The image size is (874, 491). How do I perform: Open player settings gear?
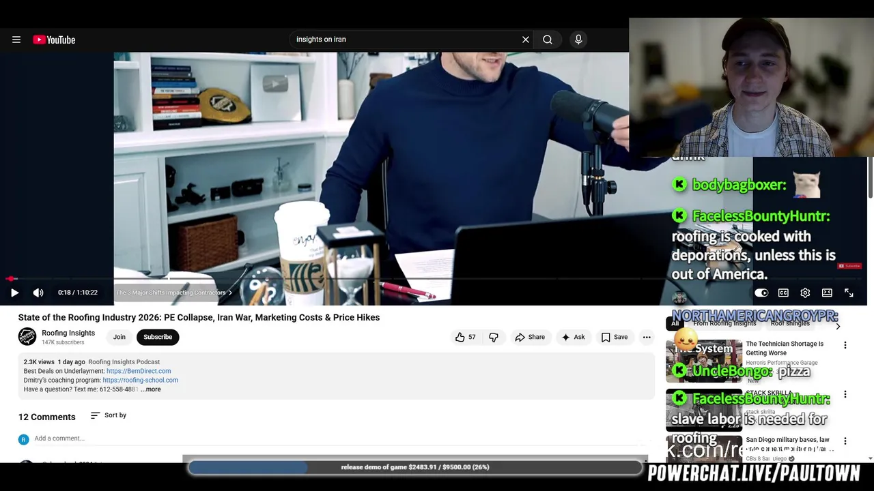tap(805, 293)
